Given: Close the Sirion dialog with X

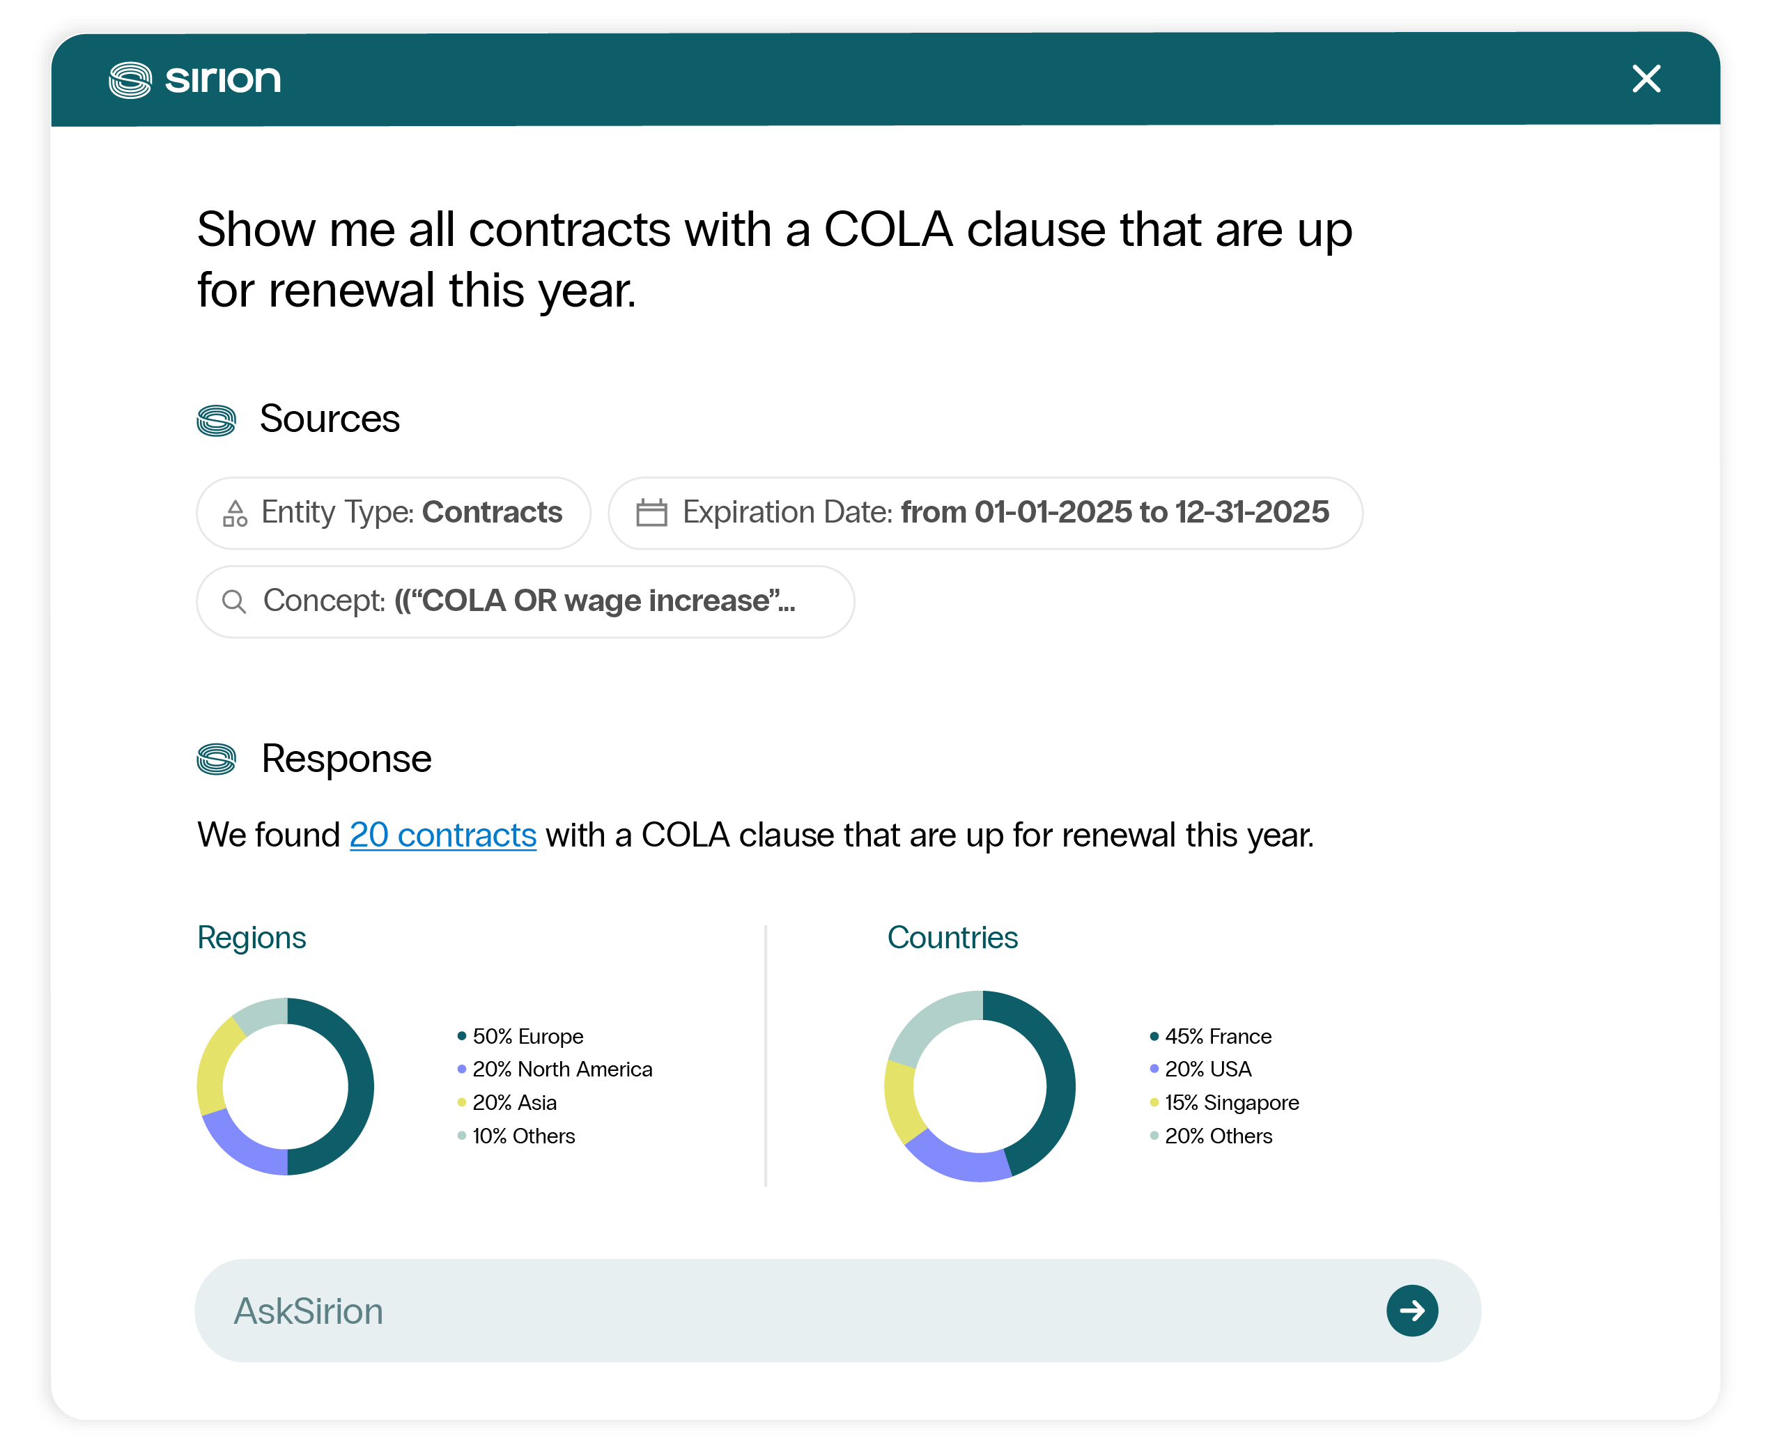Looking at the screenshot, I should click(1646, 79).
